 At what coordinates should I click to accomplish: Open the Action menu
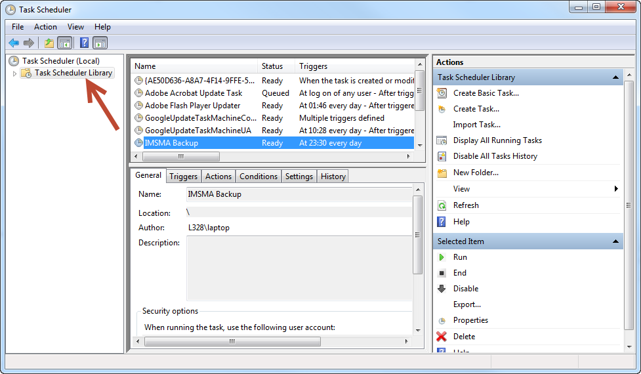(x=45, y=27)
